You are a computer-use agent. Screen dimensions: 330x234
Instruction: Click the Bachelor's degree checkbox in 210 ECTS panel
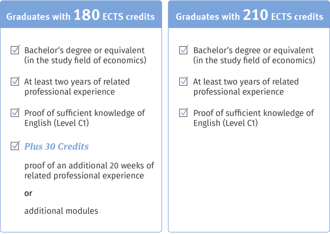click(x=184, y=50)
